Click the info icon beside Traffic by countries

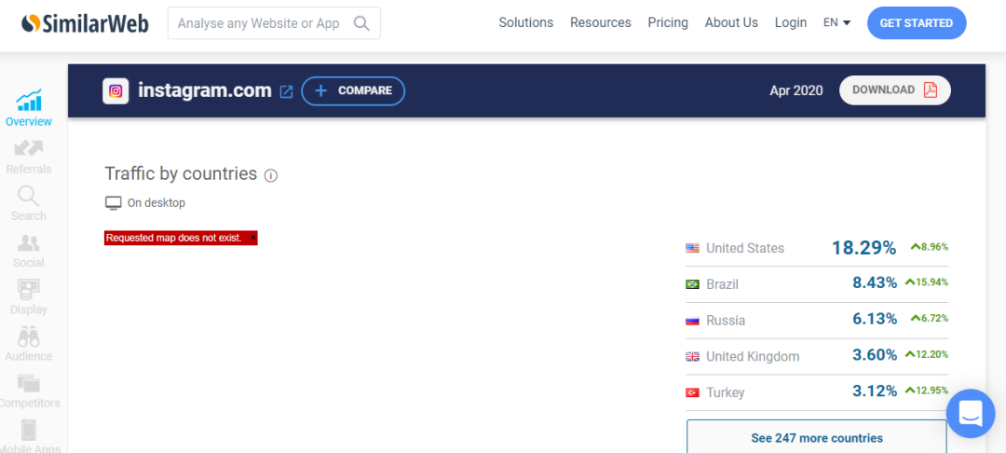271,175
